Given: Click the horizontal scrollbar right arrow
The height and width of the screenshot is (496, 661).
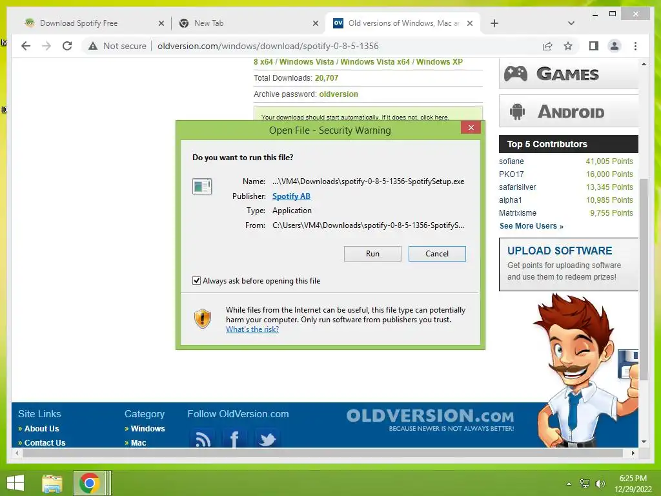Looking at the screenshot, I should (x=633, y=453).
